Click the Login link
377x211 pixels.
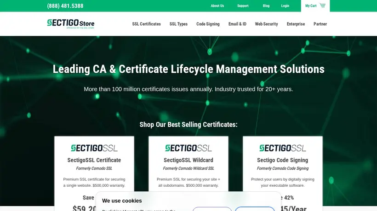[285, 6]
